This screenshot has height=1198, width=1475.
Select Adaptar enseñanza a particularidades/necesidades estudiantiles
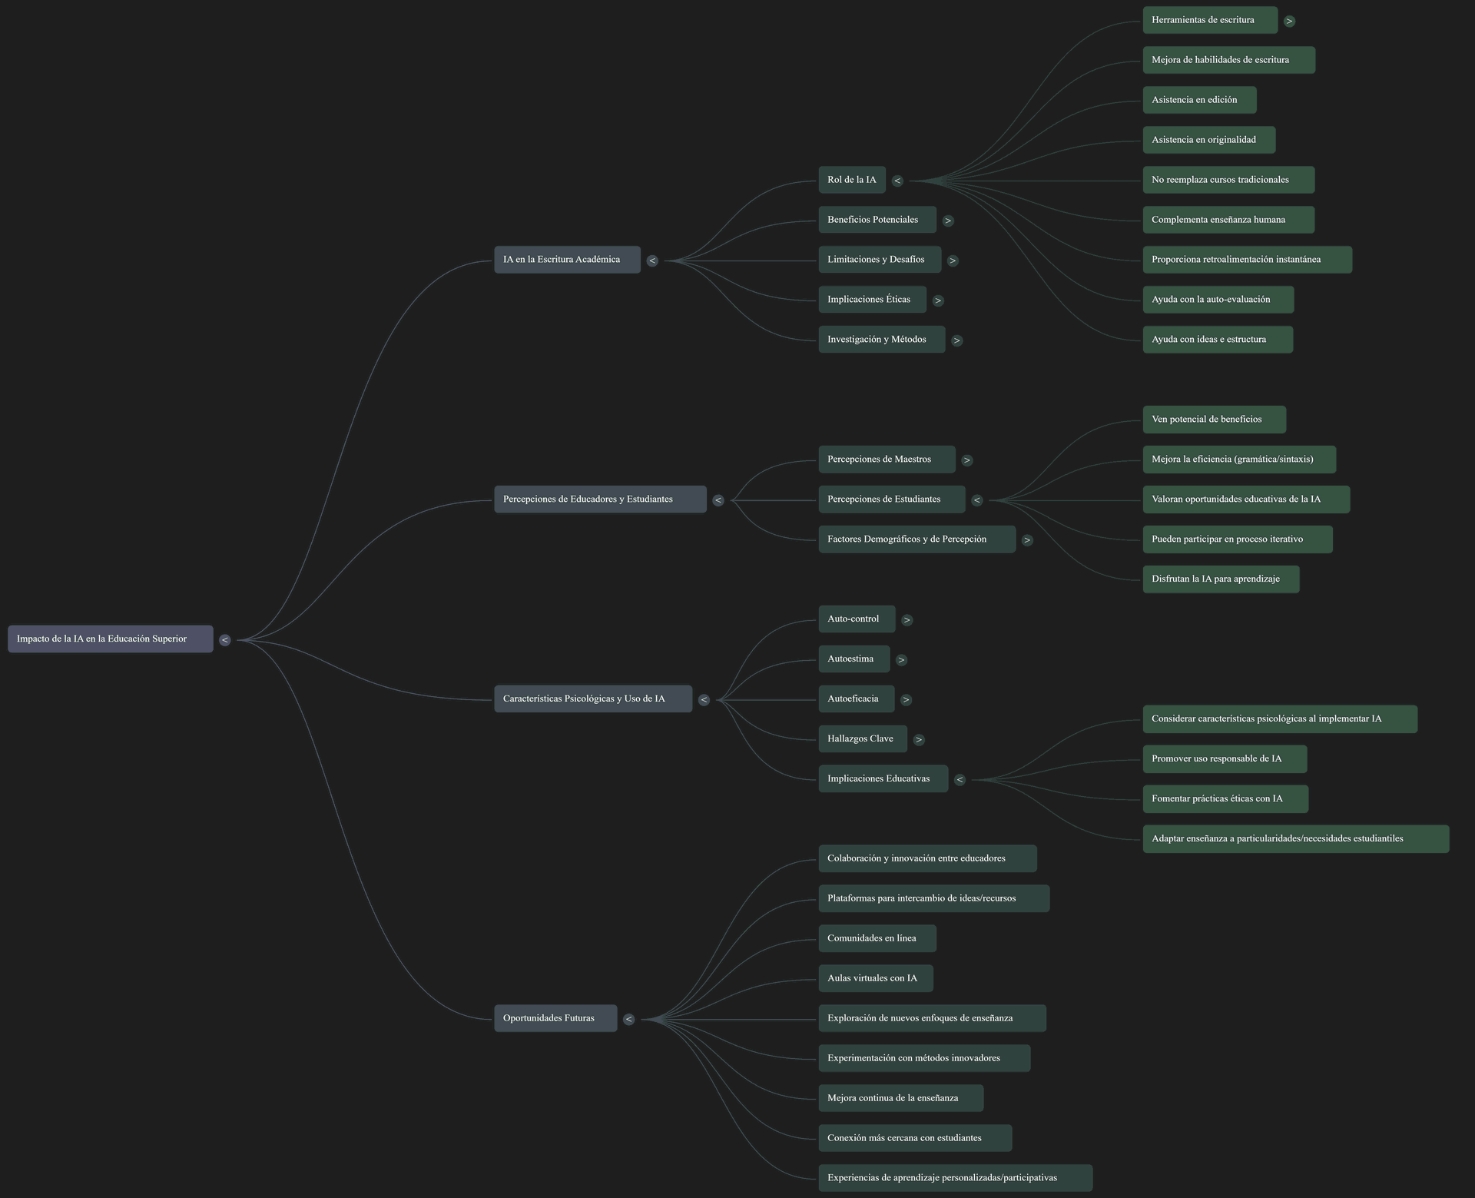pyautogui.click(x=1296, y=839)
